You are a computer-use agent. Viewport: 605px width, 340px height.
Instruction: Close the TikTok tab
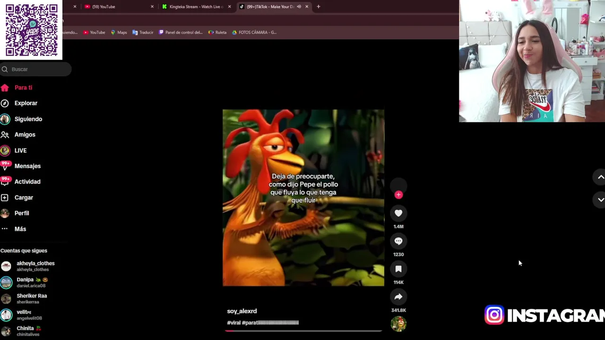307,7
